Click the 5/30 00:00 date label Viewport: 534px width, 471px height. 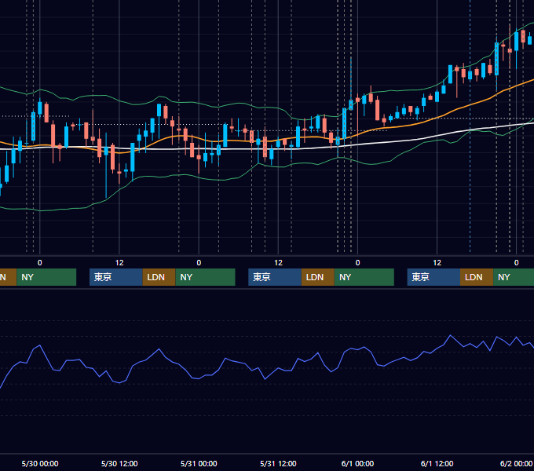tap(40, 463)
